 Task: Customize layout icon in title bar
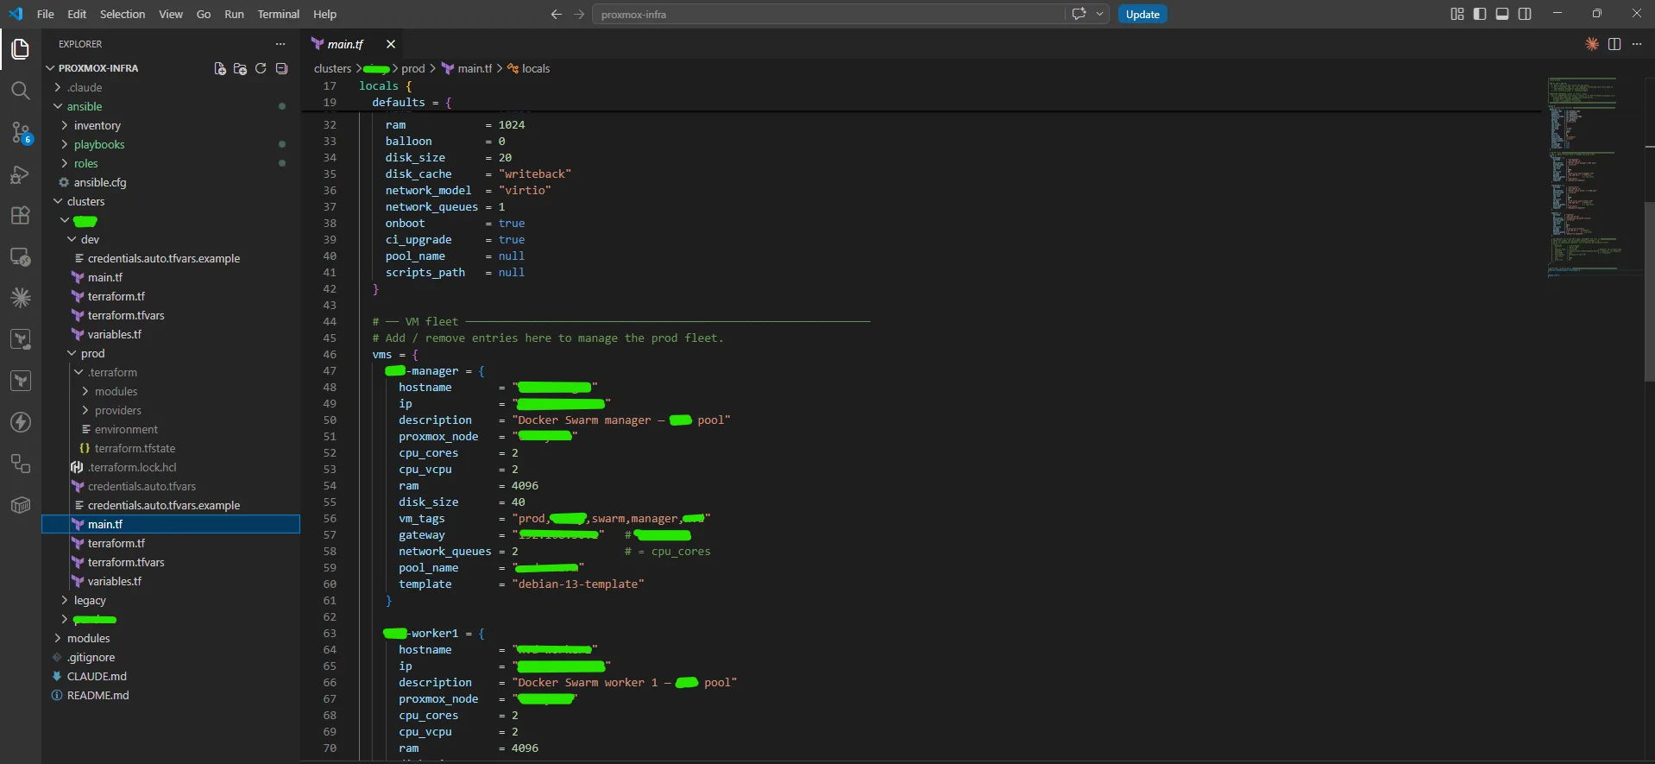[x=1457, y=14]
